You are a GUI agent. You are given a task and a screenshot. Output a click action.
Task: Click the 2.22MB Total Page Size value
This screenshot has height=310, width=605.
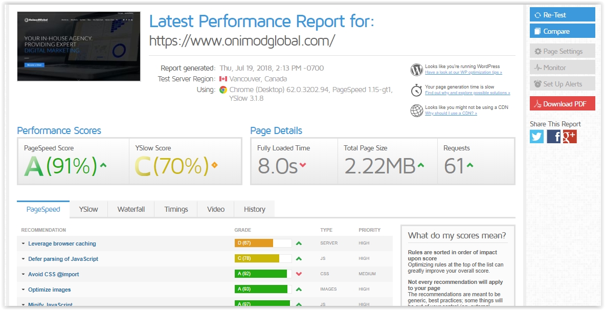[x=379, y=166]
